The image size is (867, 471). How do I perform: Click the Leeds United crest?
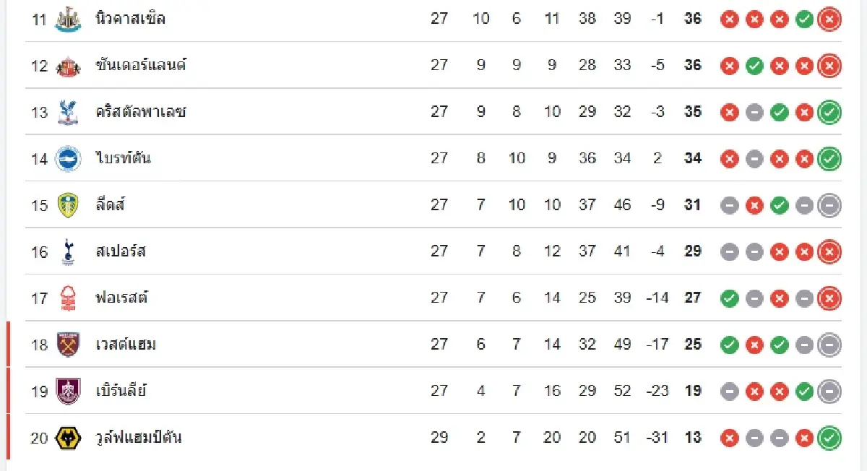(67, 205)
